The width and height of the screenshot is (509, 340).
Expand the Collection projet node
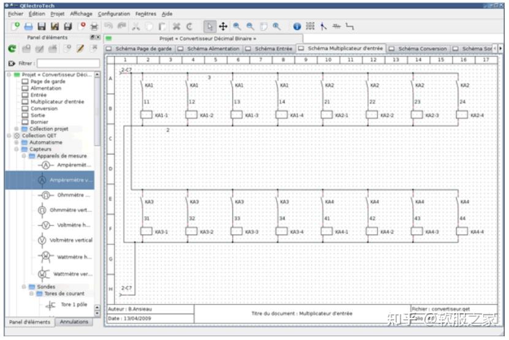pos(16,129)
